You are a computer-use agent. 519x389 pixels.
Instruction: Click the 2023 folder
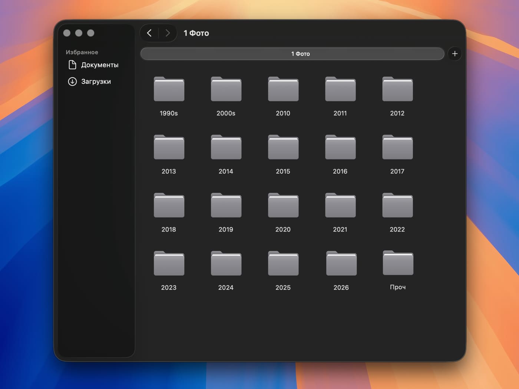(169, 264)
